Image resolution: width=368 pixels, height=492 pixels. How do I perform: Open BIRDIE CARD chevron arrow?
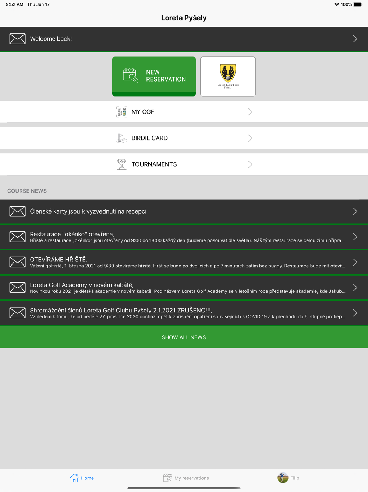click(x=250, y=138)
